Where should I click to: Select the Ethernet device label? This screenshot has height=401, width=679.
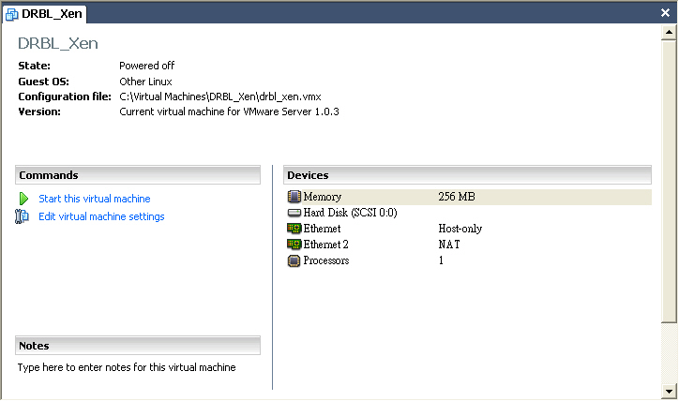click(x=322, y=229)
